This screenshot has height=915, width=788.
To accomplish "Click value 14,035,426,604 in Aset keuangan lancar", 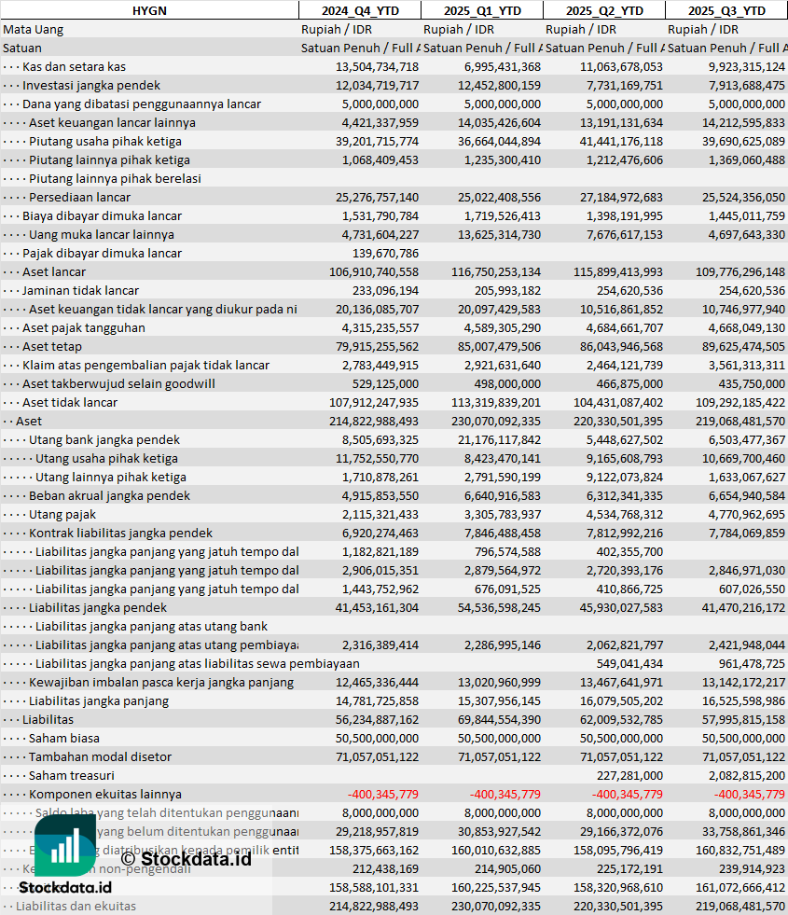I will coord(499,122).
